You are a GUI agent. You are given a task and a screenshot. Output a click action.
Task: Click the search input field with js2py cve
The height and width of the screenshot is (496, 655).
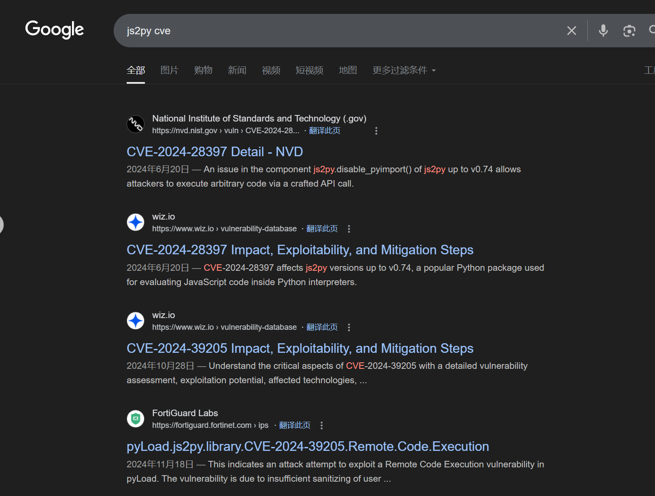click(x=338, y=31)
